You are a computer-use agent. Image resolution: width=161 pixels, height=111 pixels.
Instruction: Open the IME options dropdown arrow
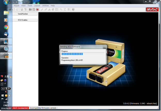[5, 85]
